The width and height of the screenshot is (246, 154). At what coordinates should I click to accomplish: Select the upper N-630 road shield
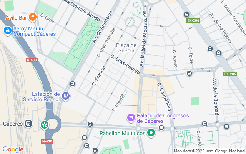tap(32, 60)
